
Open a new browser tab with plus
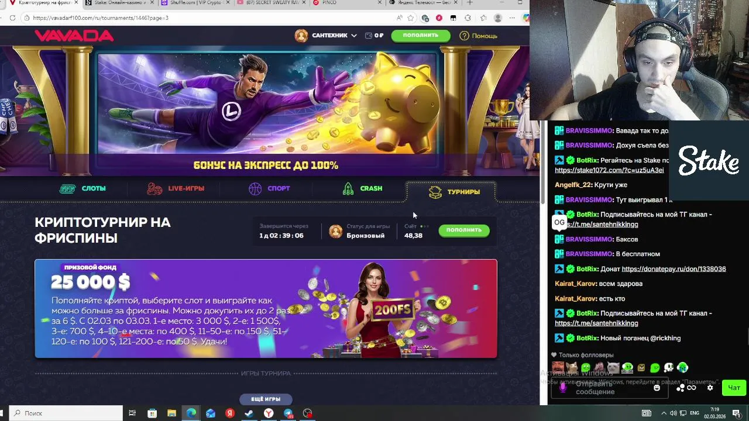pyautogui.click(x=469, y=3)
